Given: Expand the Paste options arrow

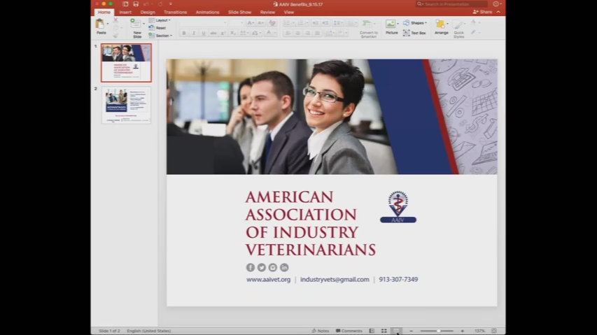Looking at the screenshot, I should pyautogui.click(x=108, y=24).
